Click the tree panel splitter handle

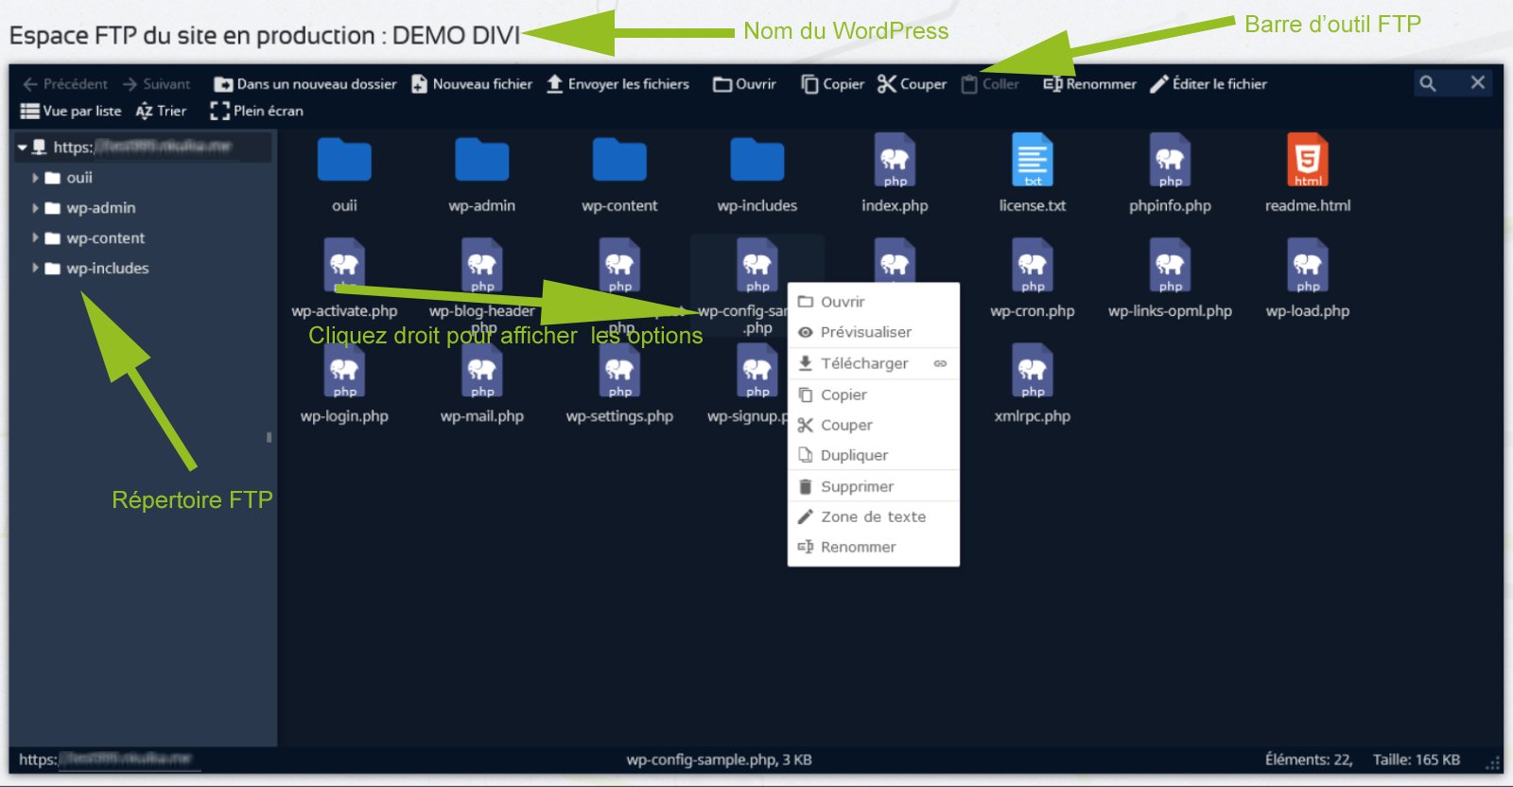[x=269, y=437]
